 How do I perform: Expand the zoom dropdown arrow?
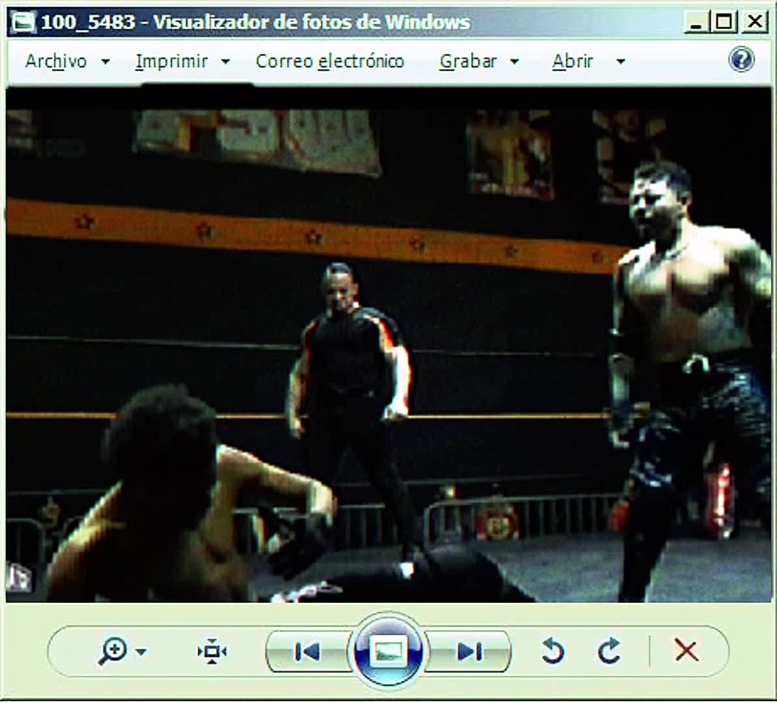(x=141, y=652)
